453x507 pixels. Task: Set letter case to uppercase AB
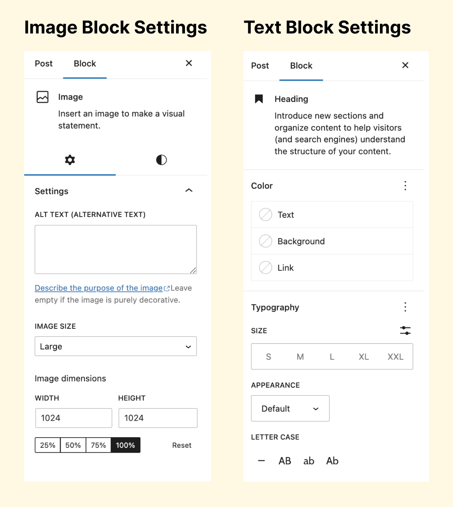coord(285,461)
